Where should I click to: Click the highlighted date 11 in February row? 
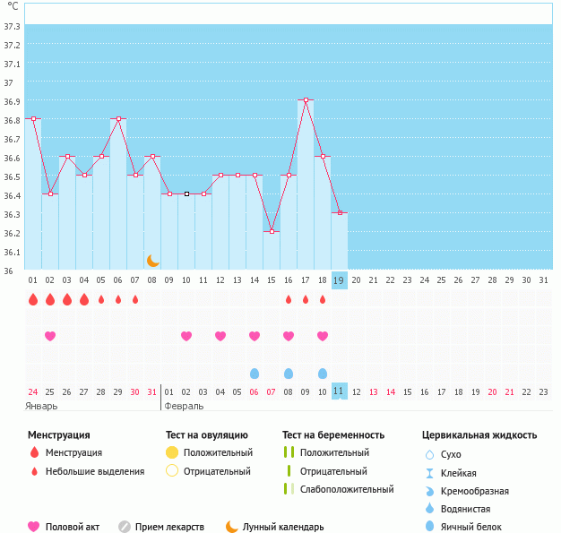coord(340,391)
